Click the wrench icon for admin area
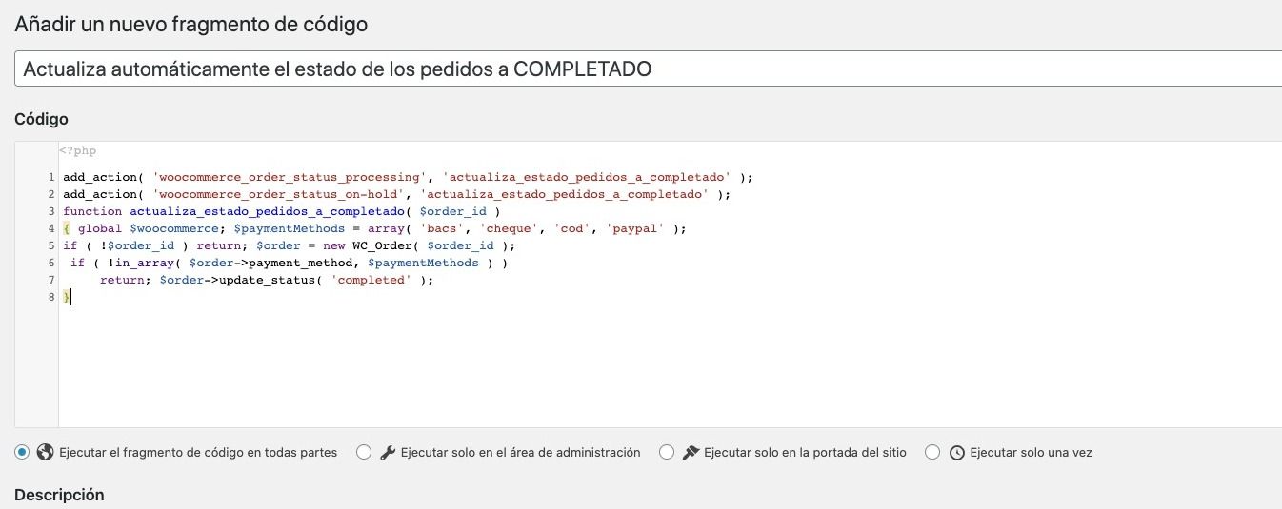The image size is (1282, 509). click(x=388, y=453)
